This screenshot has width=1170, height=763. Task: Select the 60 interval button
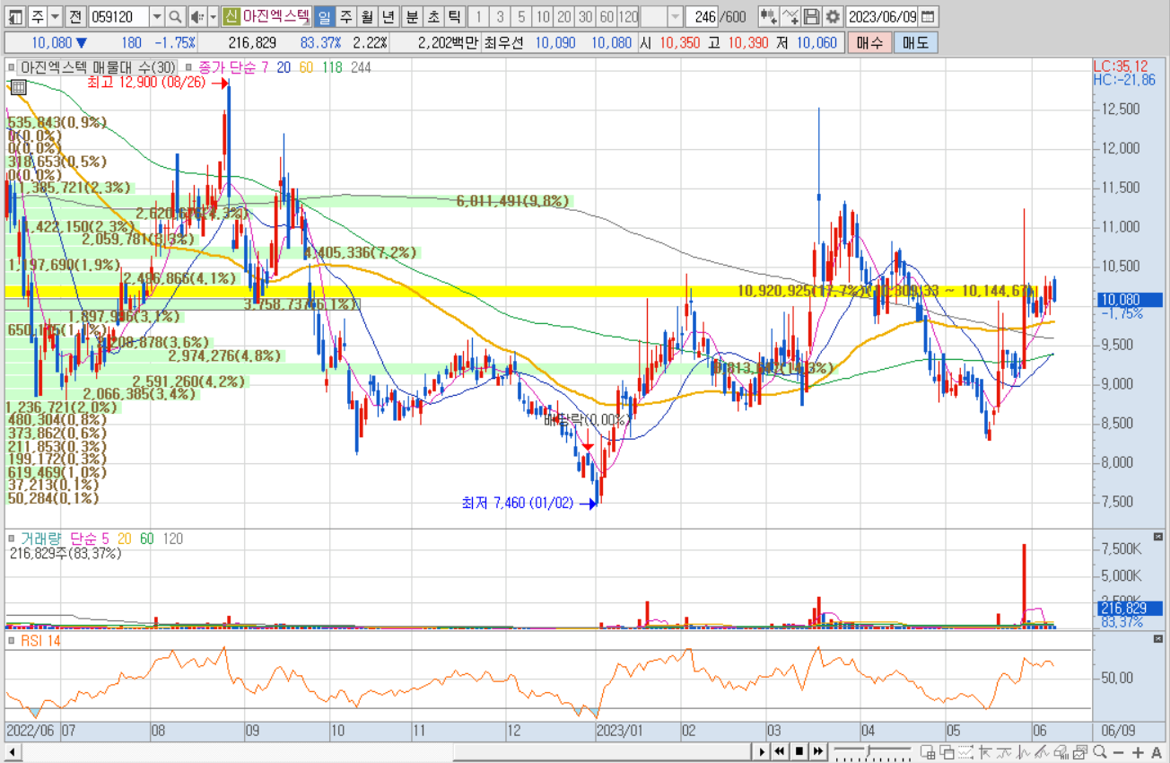[607, 16]
